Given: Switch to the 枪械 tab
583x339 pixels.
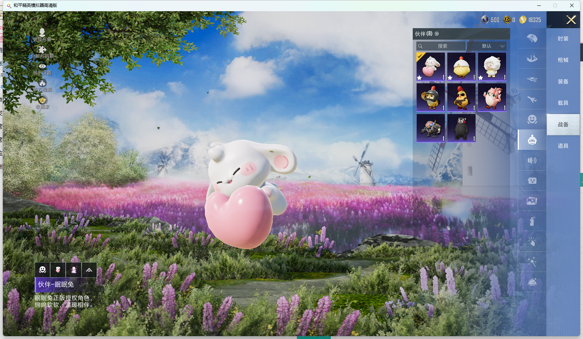Looking at the screenshot, I should [x=563, y=60].
